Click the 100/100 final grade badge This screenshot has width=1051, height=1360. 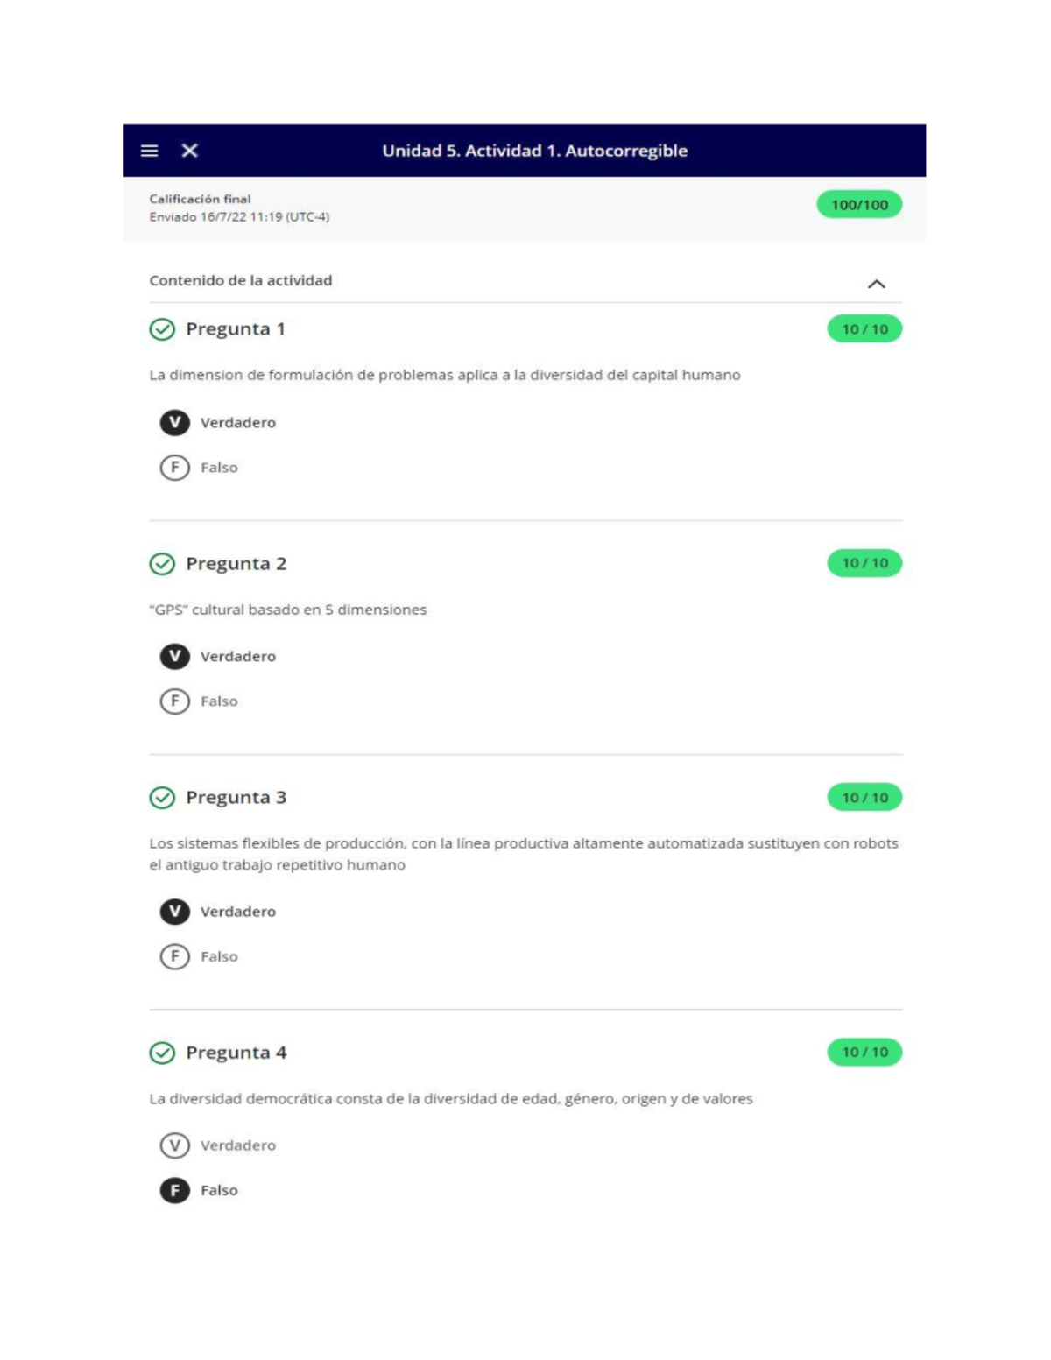(x=859, y=205)
